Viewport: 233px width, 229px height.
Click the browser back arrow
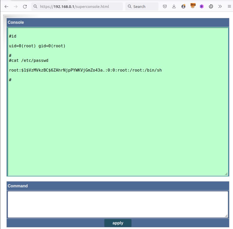pos(7,7)
